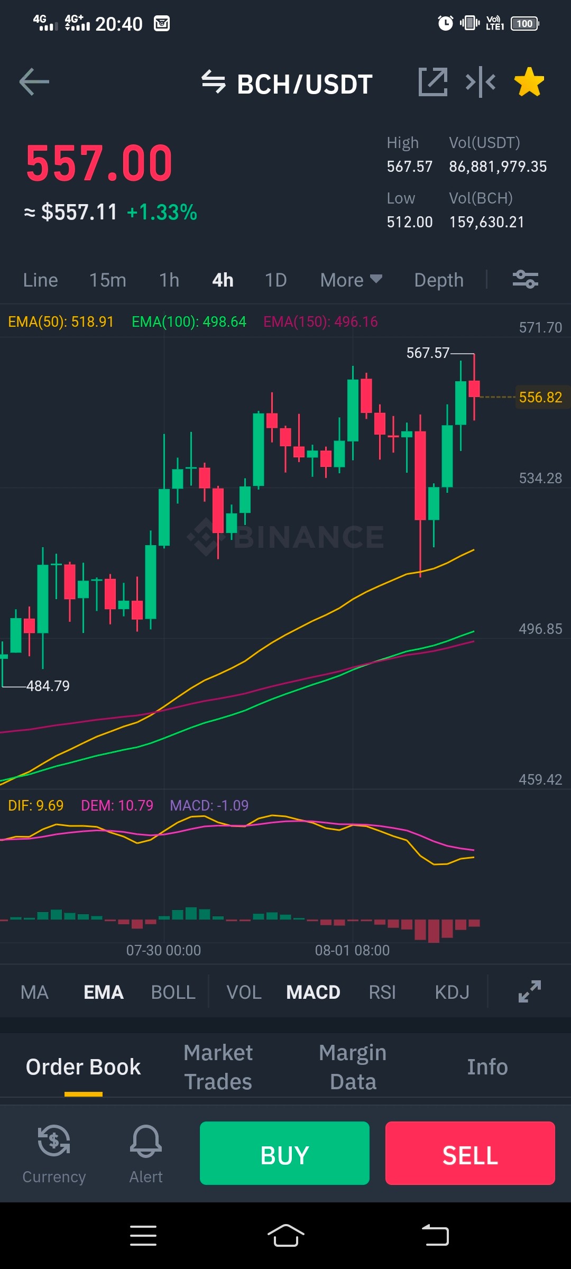Open the share chart icon
Screen dimensions: 571x1269
tap(433, 82)
